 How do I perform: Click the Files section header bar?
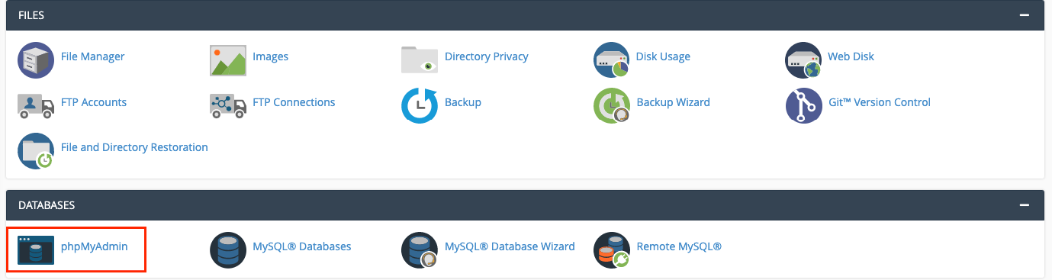[x=525, y=15]
